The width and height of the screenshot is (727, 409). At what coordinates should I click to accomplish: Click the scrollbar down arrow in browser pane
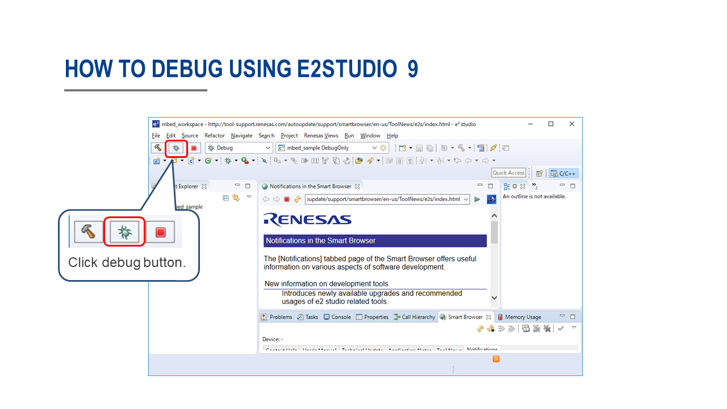click(x=494, y=298)
